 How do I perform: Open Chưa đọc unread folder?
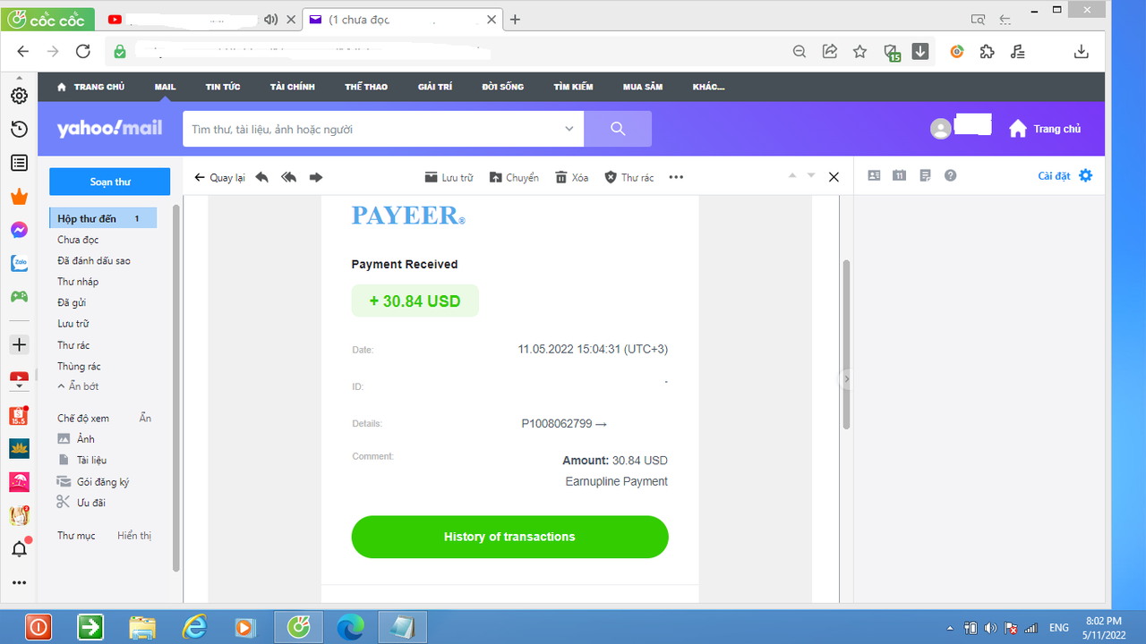tap(78, 240)
